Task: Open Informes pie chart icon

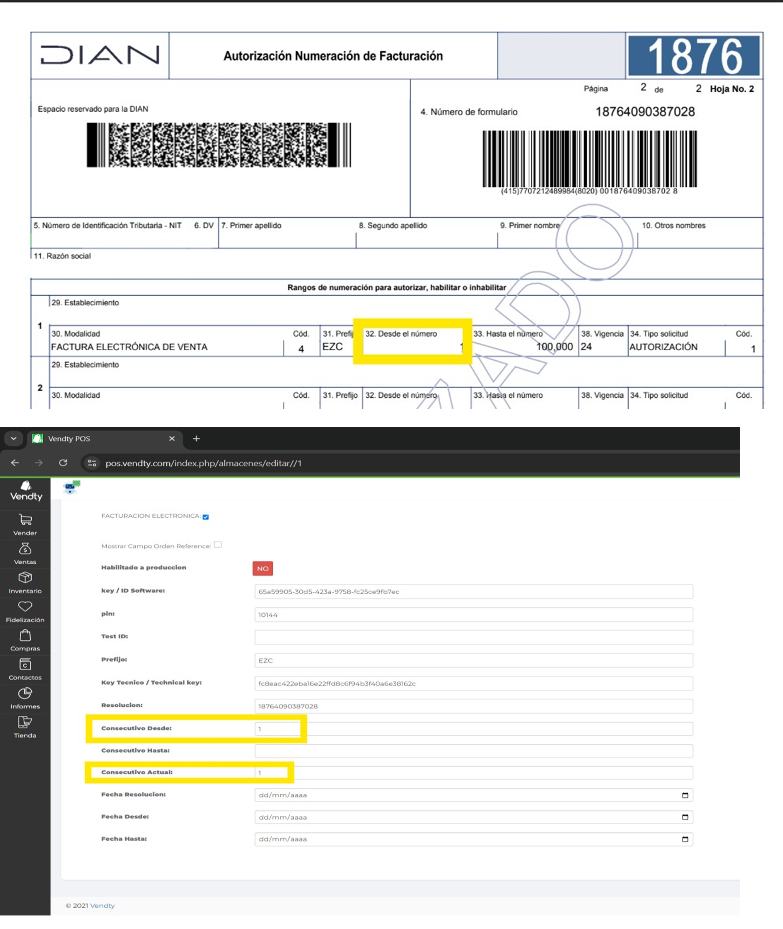Action: tap(25, 693)
